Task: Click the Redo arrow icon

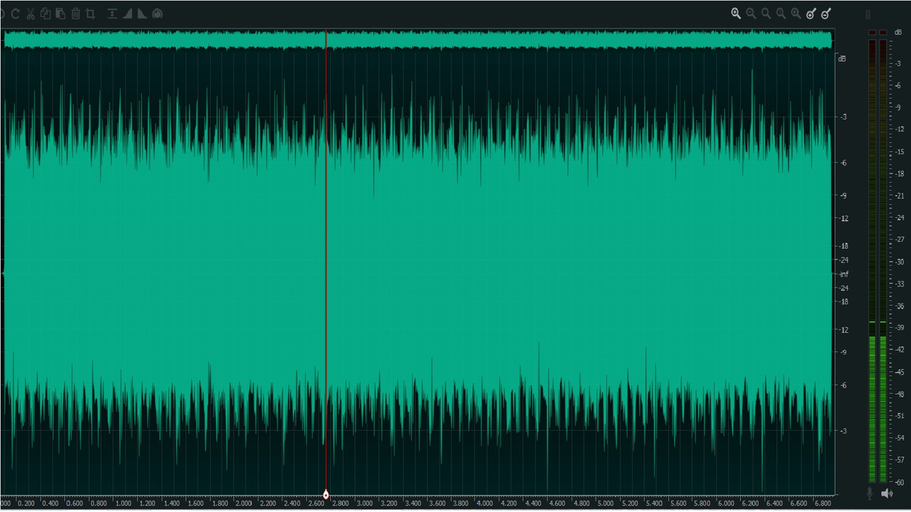Action: pyautogui.click(x=15, y=14)
